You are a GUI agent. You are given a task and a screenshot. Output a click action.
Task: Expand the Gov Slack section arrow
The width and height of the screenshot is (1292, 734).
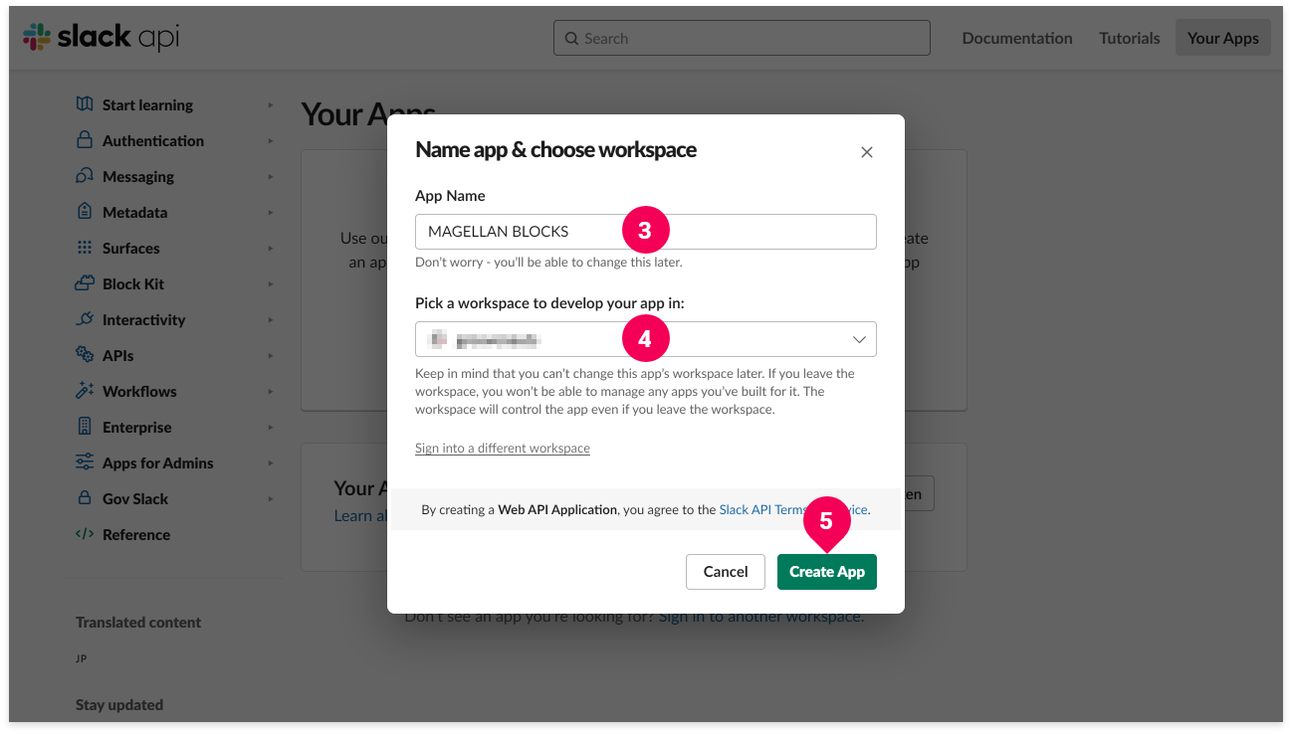[x=270, y=499]
